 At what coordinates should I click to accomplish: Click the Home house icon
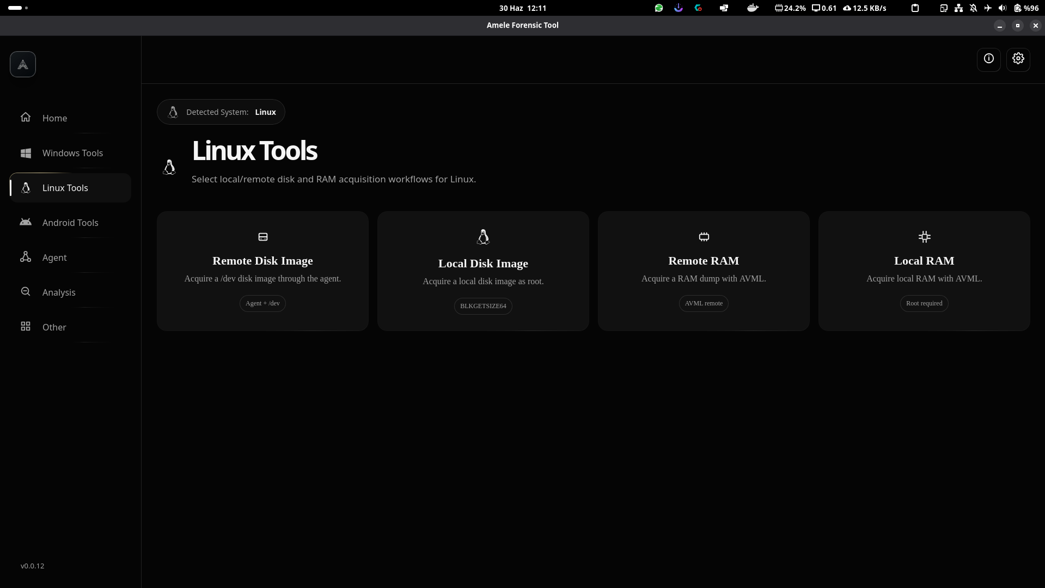click(26, 118)
